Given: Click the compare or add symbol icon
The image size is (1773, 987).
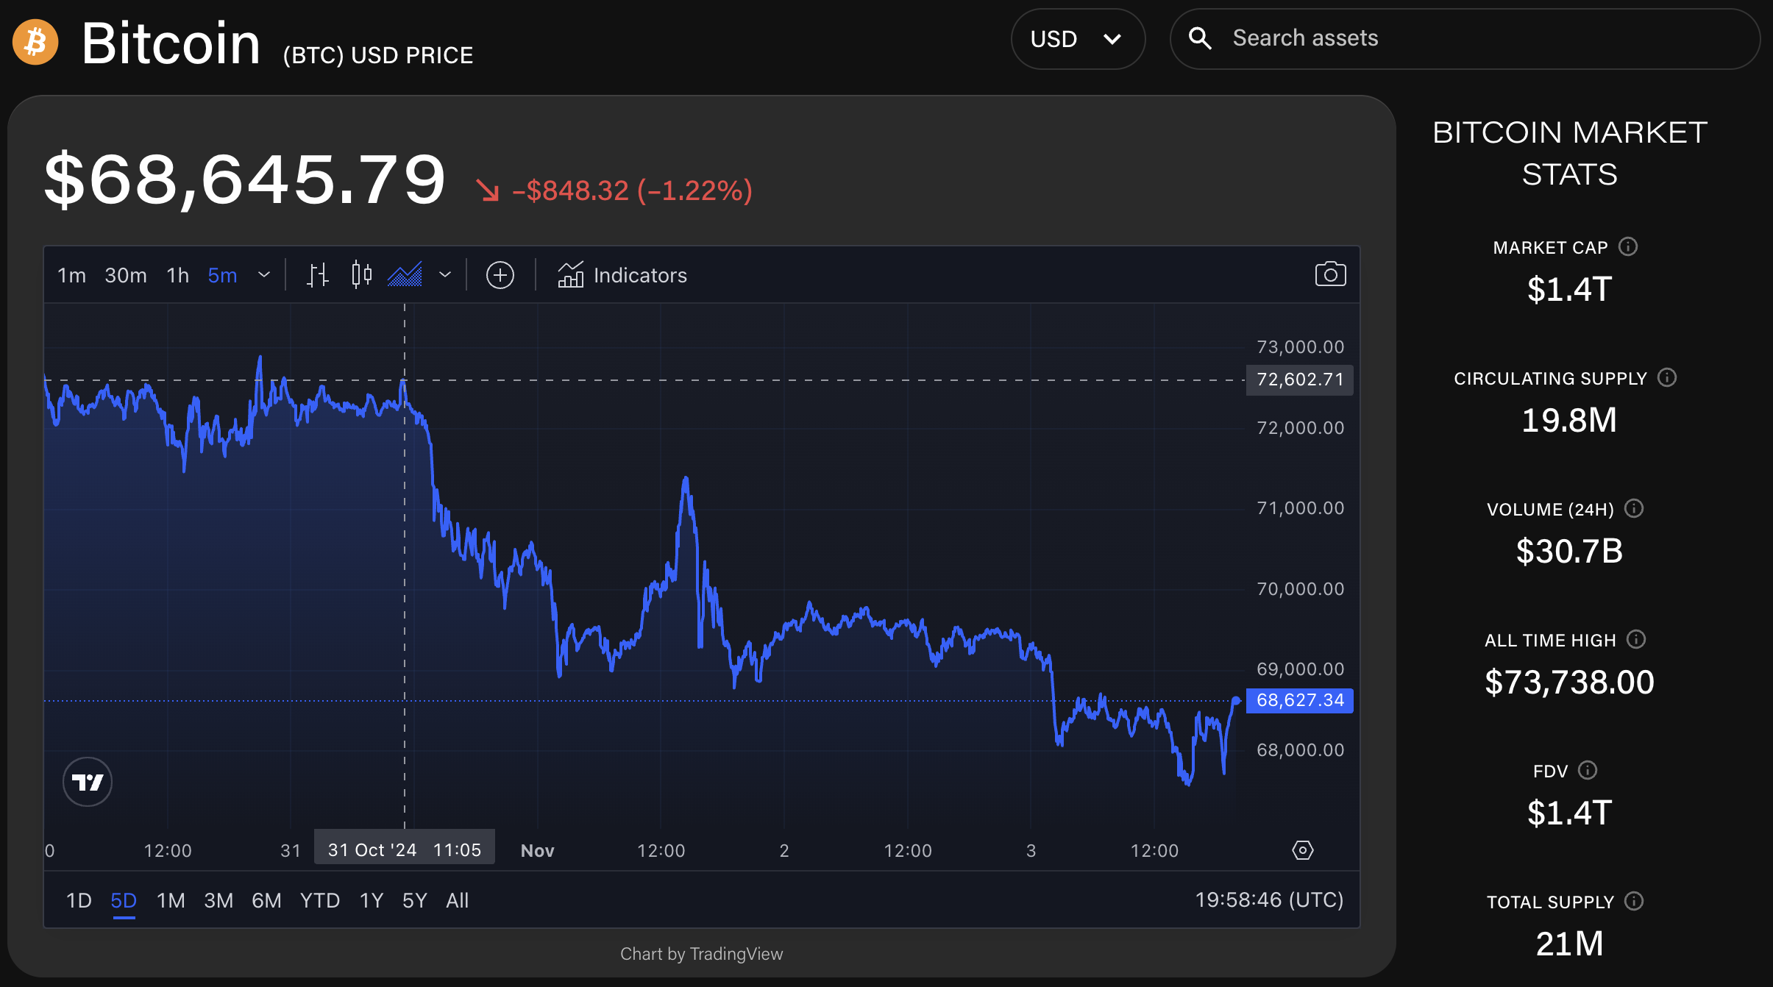Looking at the screenshot, I should coord(500,275).
